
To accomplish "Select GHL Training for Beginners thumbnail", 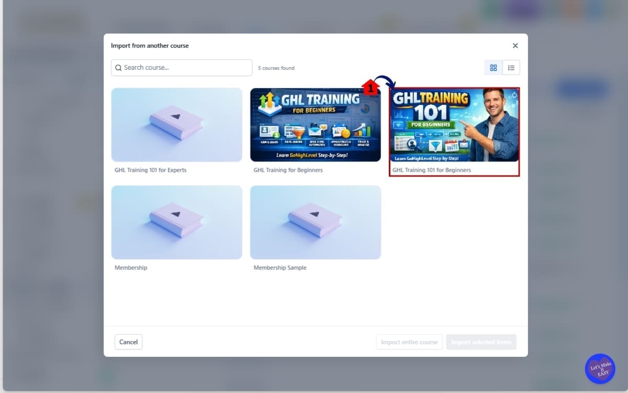I will (x=316, y=125).
